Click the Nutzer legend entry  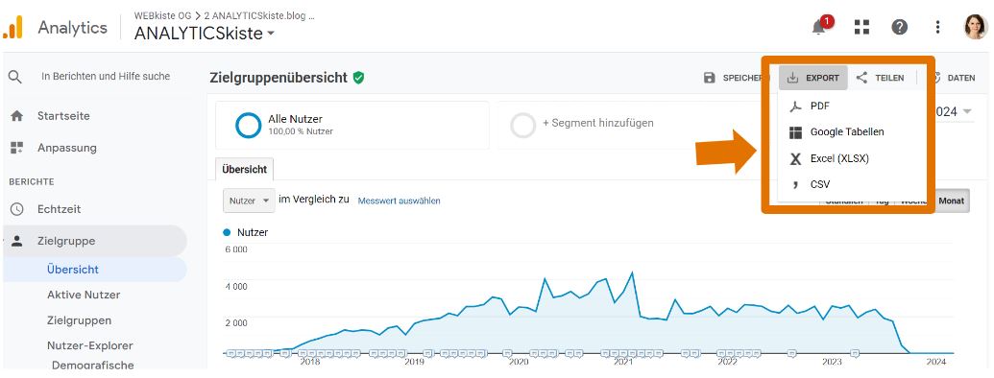(x=245, y=232)
